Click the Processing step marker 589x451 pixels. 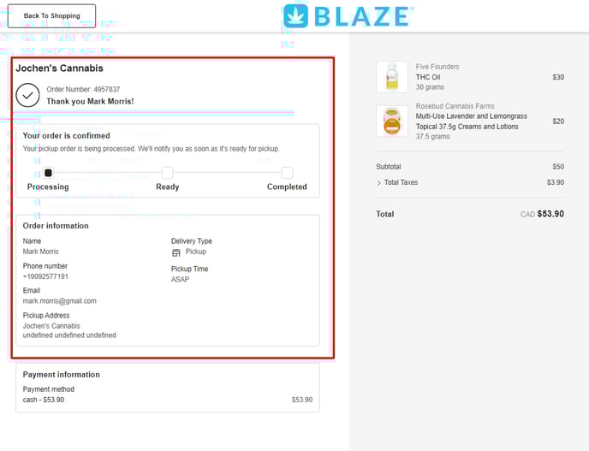coord(48,173)
